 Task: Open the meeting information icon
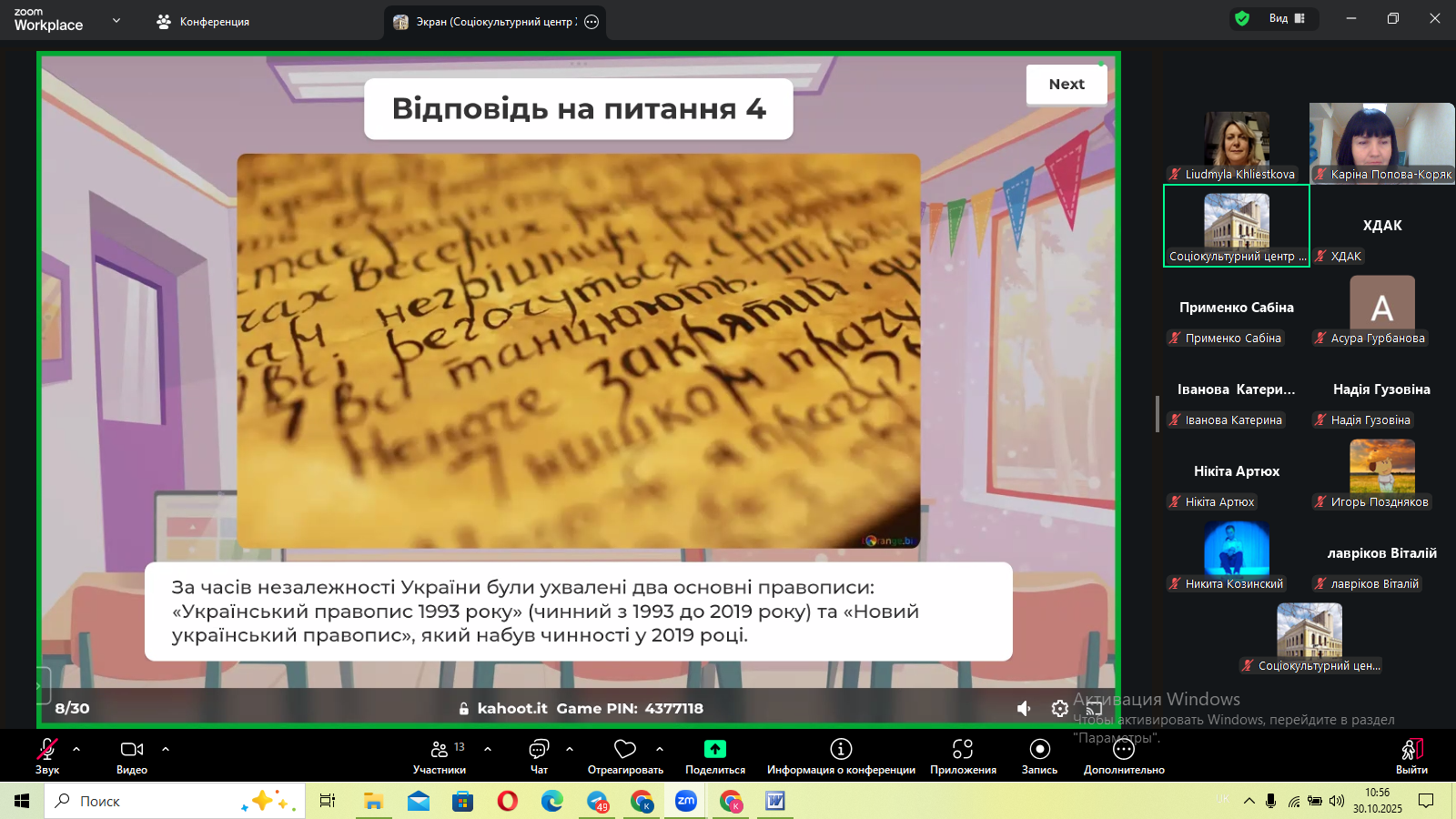(841, 749)
